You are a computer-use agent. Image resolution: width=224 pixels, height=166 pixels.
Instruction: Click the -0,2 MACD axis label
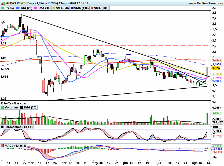(215, 157)
